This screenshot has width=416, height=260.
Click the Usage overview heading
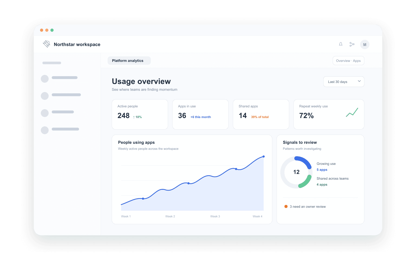[x=141, y=81]
